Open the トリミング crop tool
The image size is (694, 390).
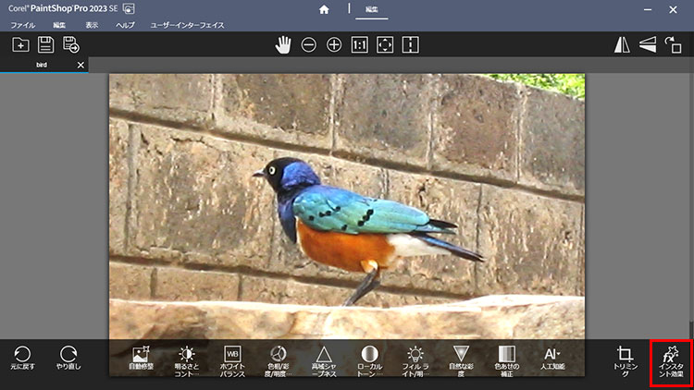pos(625,360)
